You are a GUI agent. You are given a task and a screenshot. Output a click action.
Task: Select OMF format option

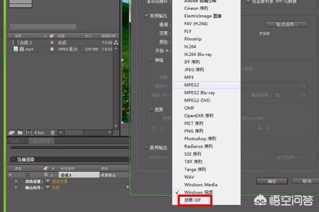pyautogui.click(x=189, y=108)
